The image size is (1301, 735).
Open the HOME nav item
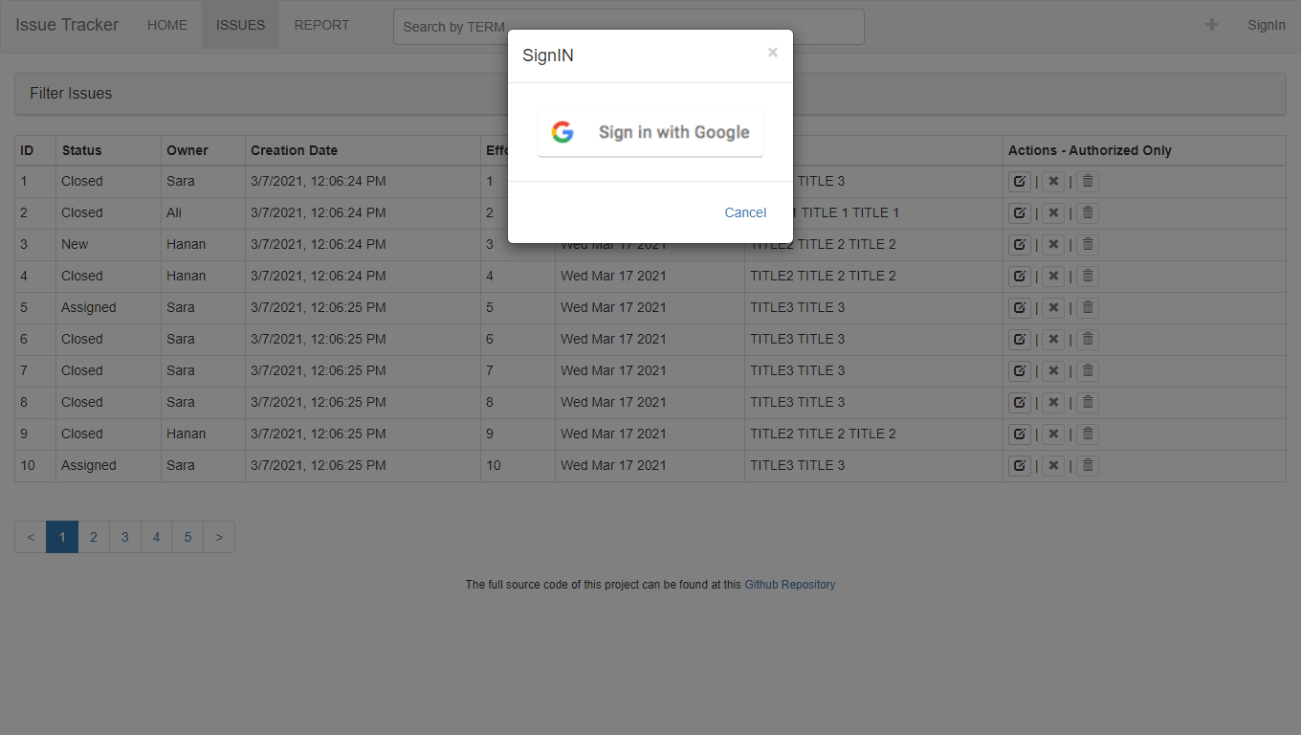167,25
